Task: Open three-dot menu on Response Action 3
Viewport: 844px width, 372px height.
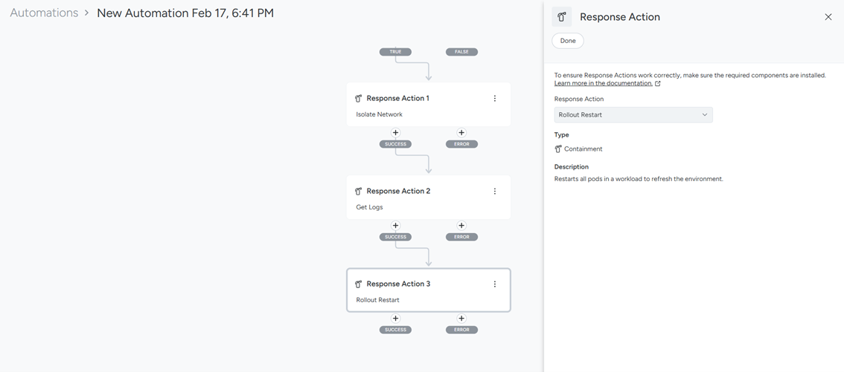Action: 495,284
